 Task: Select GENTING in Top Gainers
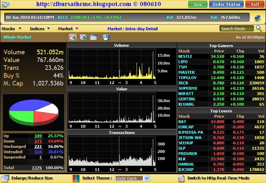click(187, 99)
